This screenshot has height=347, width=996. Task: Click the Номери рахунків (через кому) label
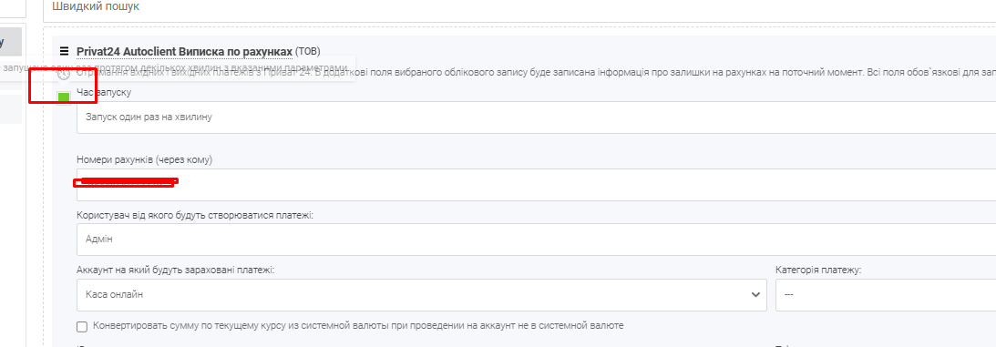point(144,160)
